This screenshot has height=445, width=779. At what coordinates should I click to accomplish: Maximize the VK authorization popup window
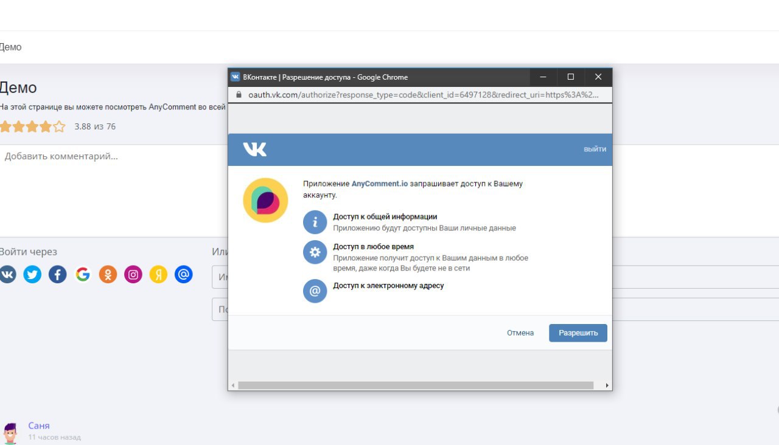coord(571,77)
